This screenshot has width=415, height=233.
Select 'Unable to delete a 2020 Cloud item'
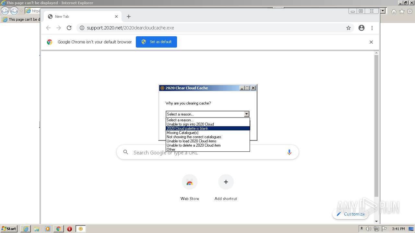coord(208,145)
